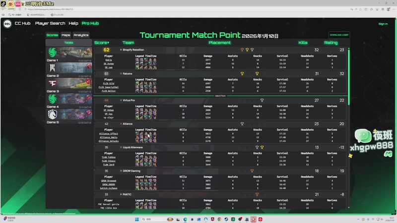Click Game 1 champion badge icon
The height and width of the screenshot is (223, 397).
pyautogui.click(x=88, y=51)
